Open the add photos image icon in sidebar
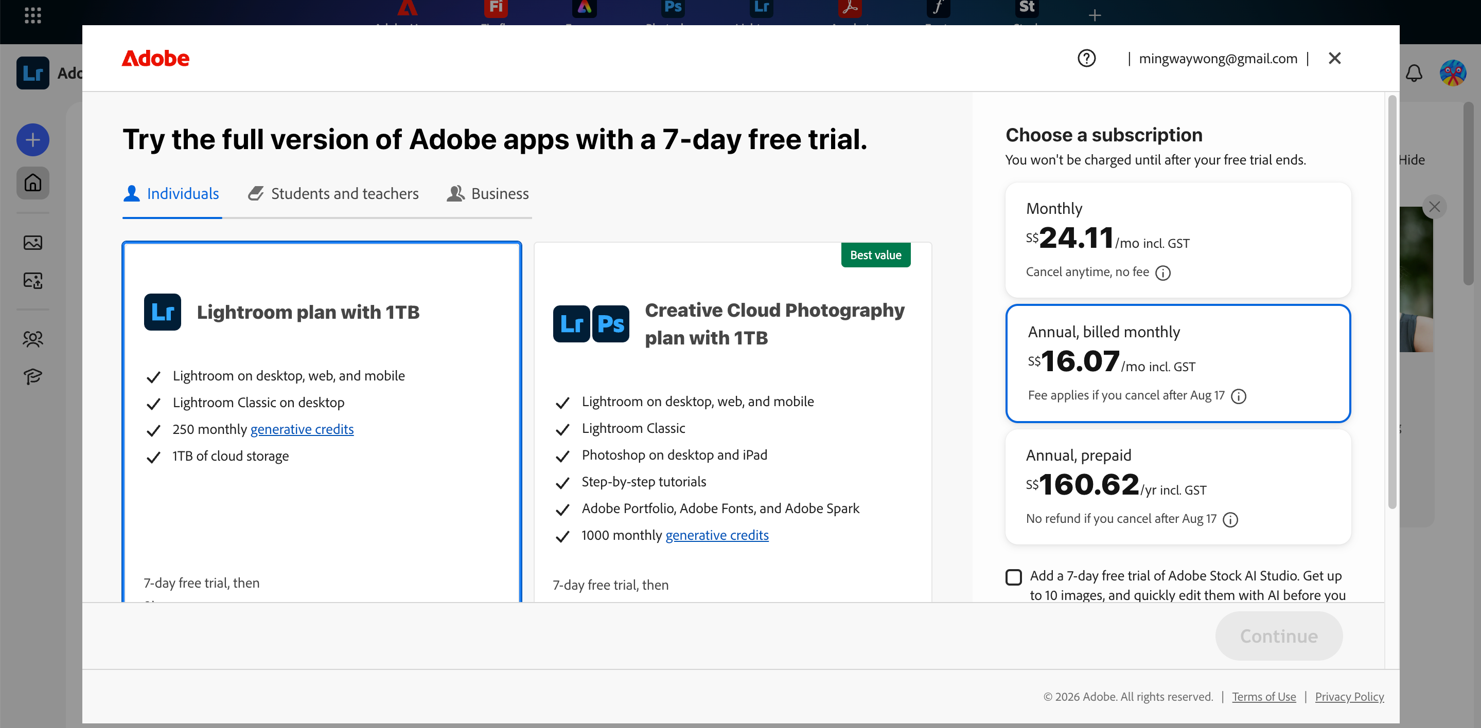Screen dimensions: 1481x728 (x=33, y=280)
